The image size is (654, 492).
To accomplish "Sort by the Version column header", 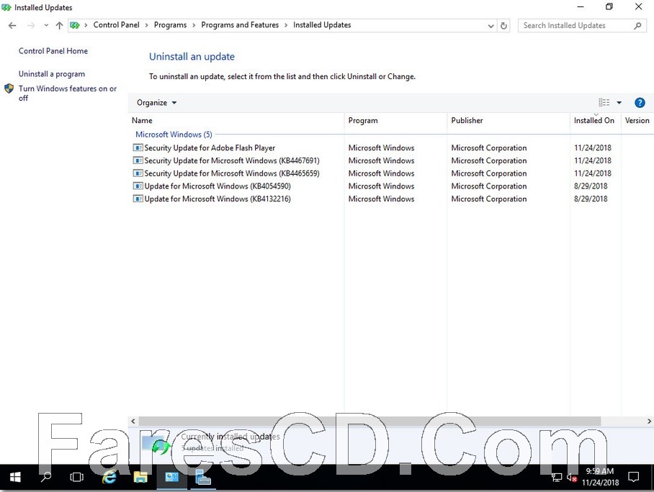I will pos(637,120).
